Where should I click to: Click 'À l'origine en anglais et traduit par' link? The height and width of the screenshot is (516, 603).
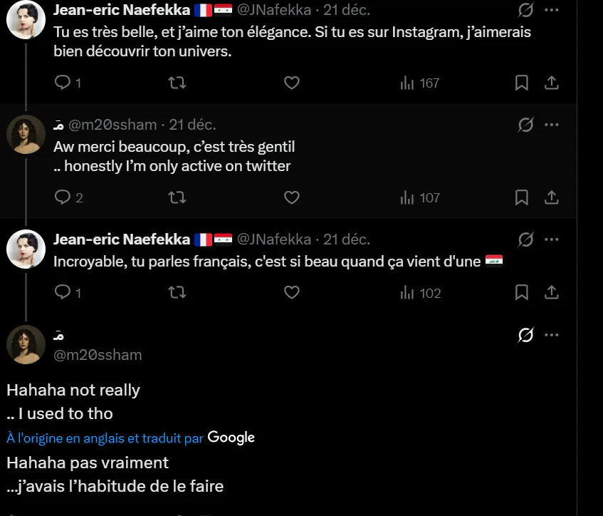(x=105, y=438)
